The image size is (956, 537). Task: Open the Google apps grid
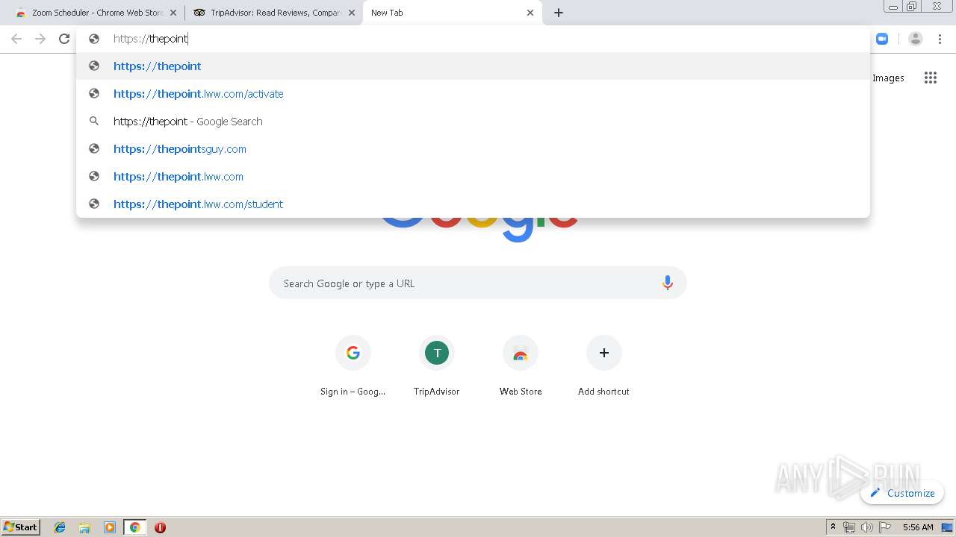(x=930, y=78)
